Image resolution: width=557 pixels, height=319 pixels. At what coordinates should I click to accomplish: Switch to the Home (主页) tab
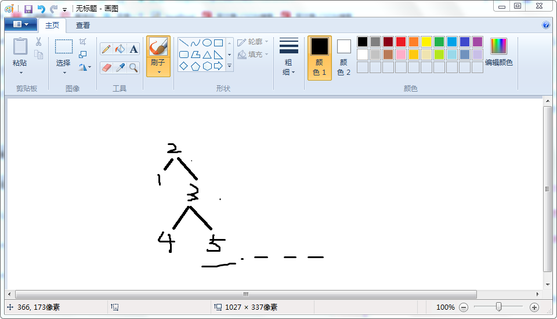(x=52, y=25)
